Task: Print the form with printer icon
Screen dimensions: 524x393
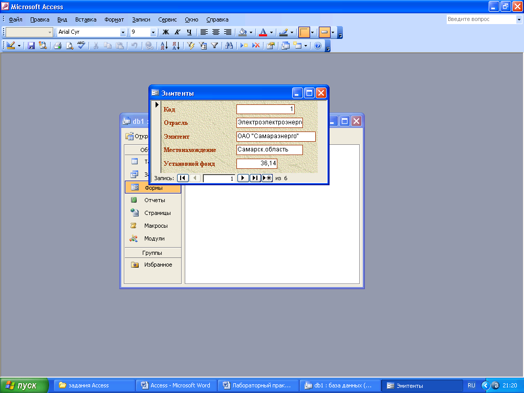Action: (x=57, y=46)
